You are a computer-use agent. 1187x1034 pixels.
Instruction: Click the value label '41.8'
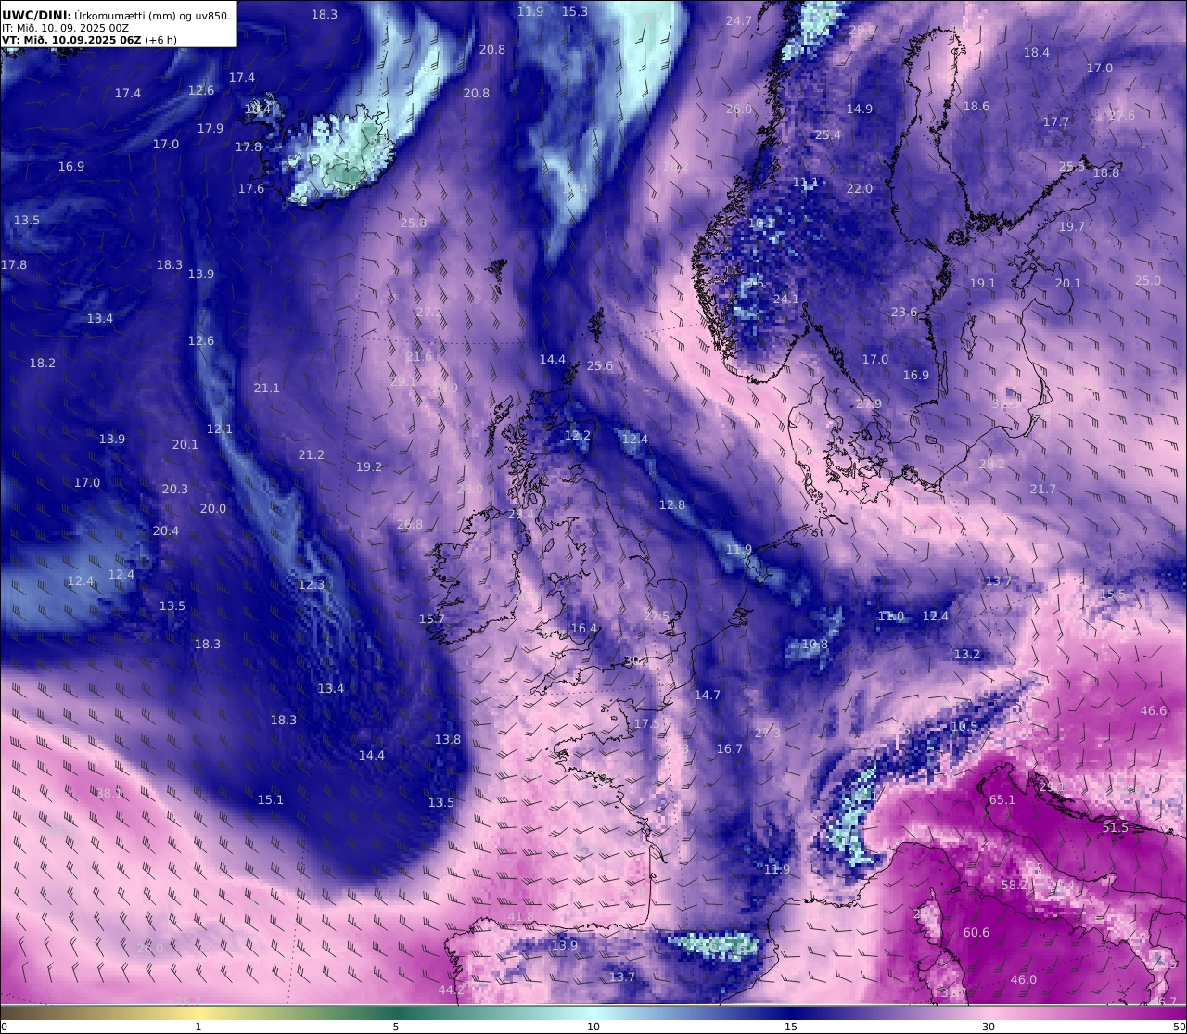(x=521, y=916)
